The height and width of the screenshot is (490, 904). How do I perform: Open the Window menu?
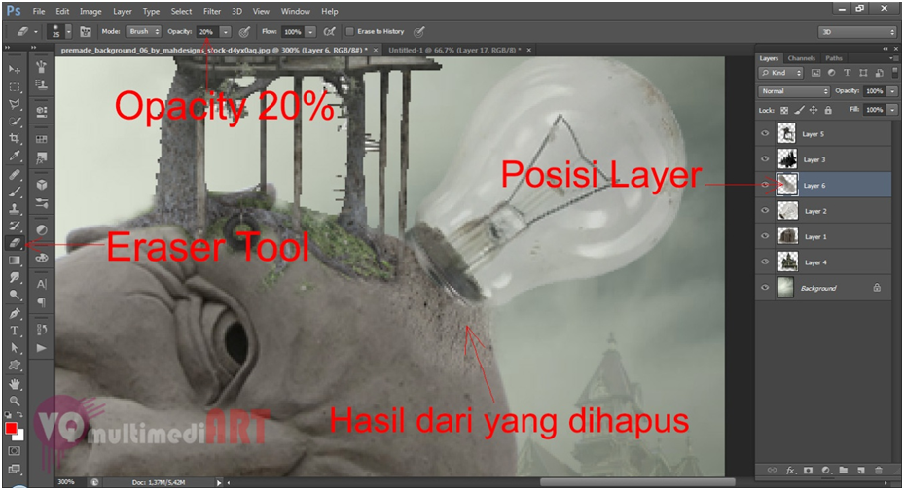pos(295,11)
